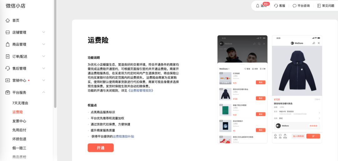Click the 常见问题 text in the top bar
Viewport: 338px width, 161px height.
328,6
